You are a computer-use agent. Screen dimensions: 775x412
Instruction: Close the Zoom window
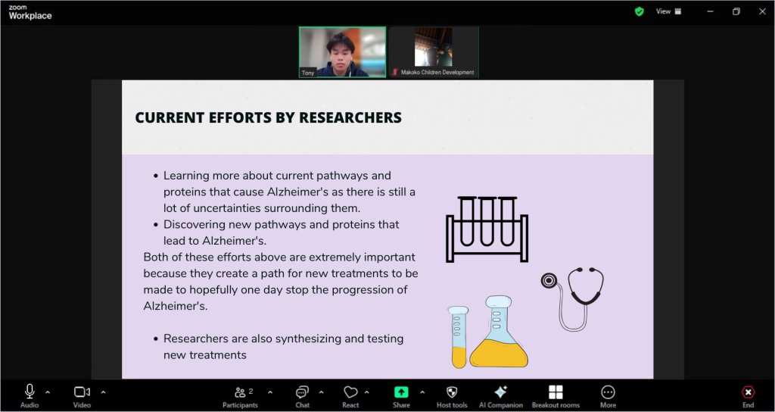[761, 11]
